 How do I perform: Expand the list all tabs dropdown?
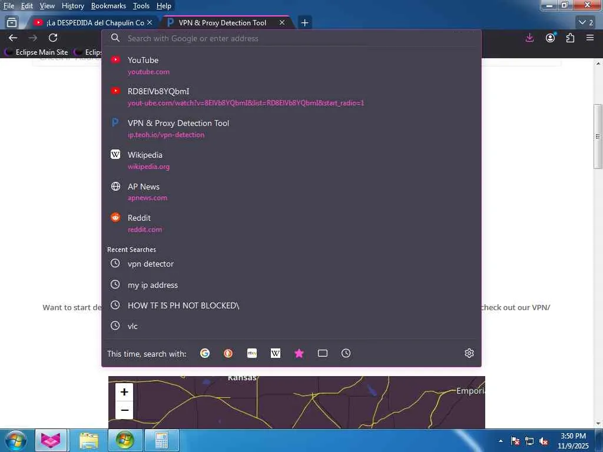pos(586,23)
